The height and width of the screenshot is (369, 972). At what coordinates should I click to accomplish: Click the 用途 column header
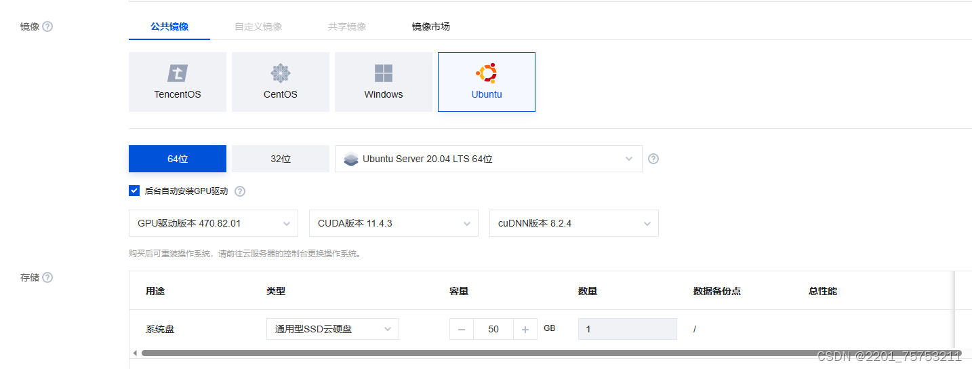tap(155, 291)
